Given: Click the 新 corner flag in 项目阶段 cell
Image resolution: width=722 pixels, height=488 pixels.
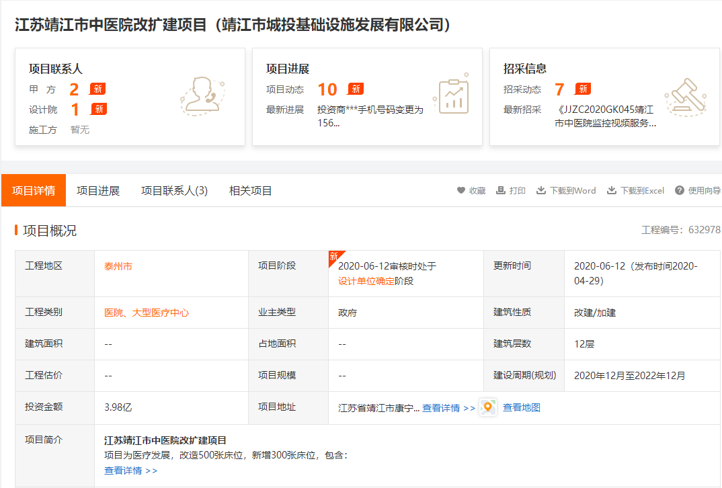Looking at the screenshot, I should pos(335,257).
